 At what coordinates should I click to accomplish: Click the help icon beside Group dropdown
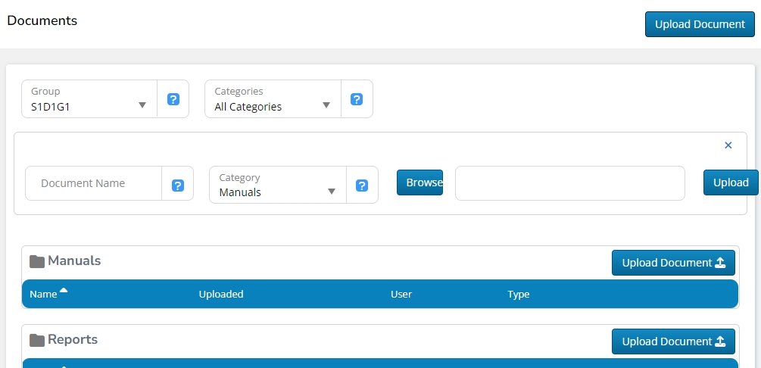(x=173, y=99)
